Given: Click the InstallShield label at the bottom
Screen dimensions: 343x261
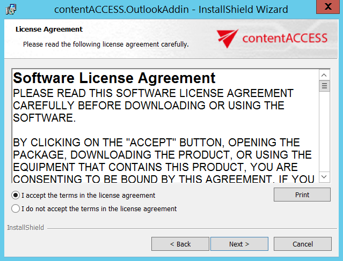Looking at the screenshot, I should [25, 228].
